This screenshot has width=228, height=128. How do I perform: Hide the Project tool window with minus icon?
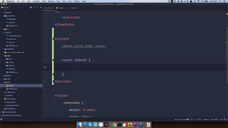[x=41, y=7]
